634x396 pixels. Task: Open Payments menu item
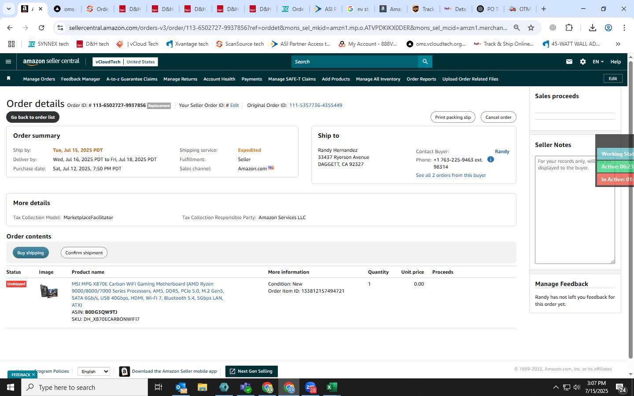point(252,79)
